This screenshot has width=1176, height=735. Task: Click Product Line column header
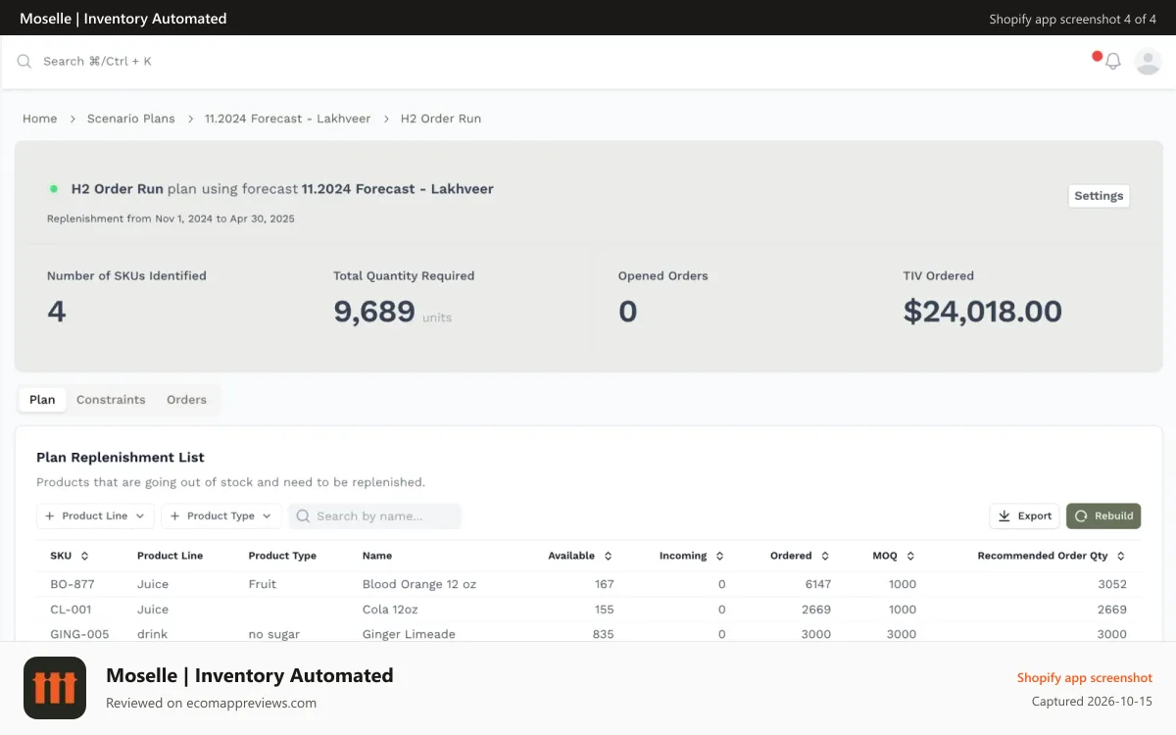pyautogui.click(x=171, y=556)
